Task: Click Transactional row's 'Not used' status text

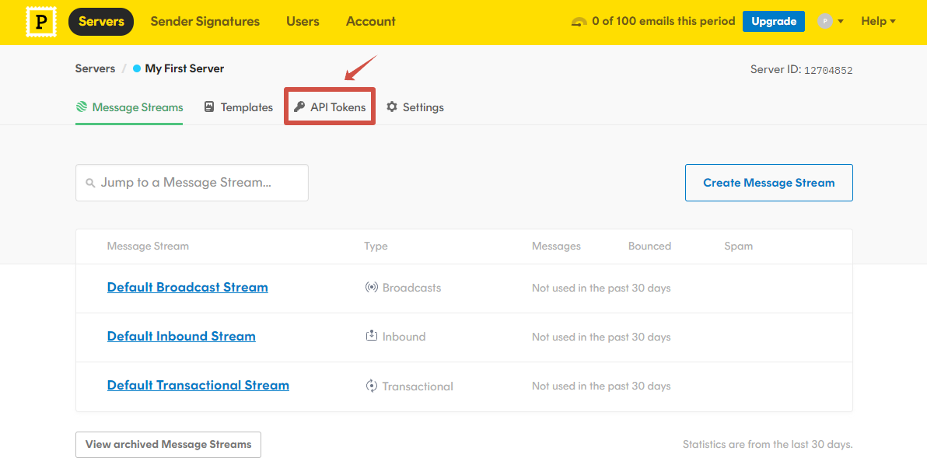Action: (x=601, y=386)
